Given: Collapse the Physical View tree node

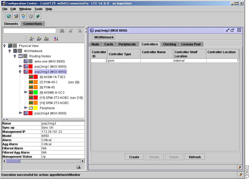Looking at the screenshot, I should pos(4,46).
